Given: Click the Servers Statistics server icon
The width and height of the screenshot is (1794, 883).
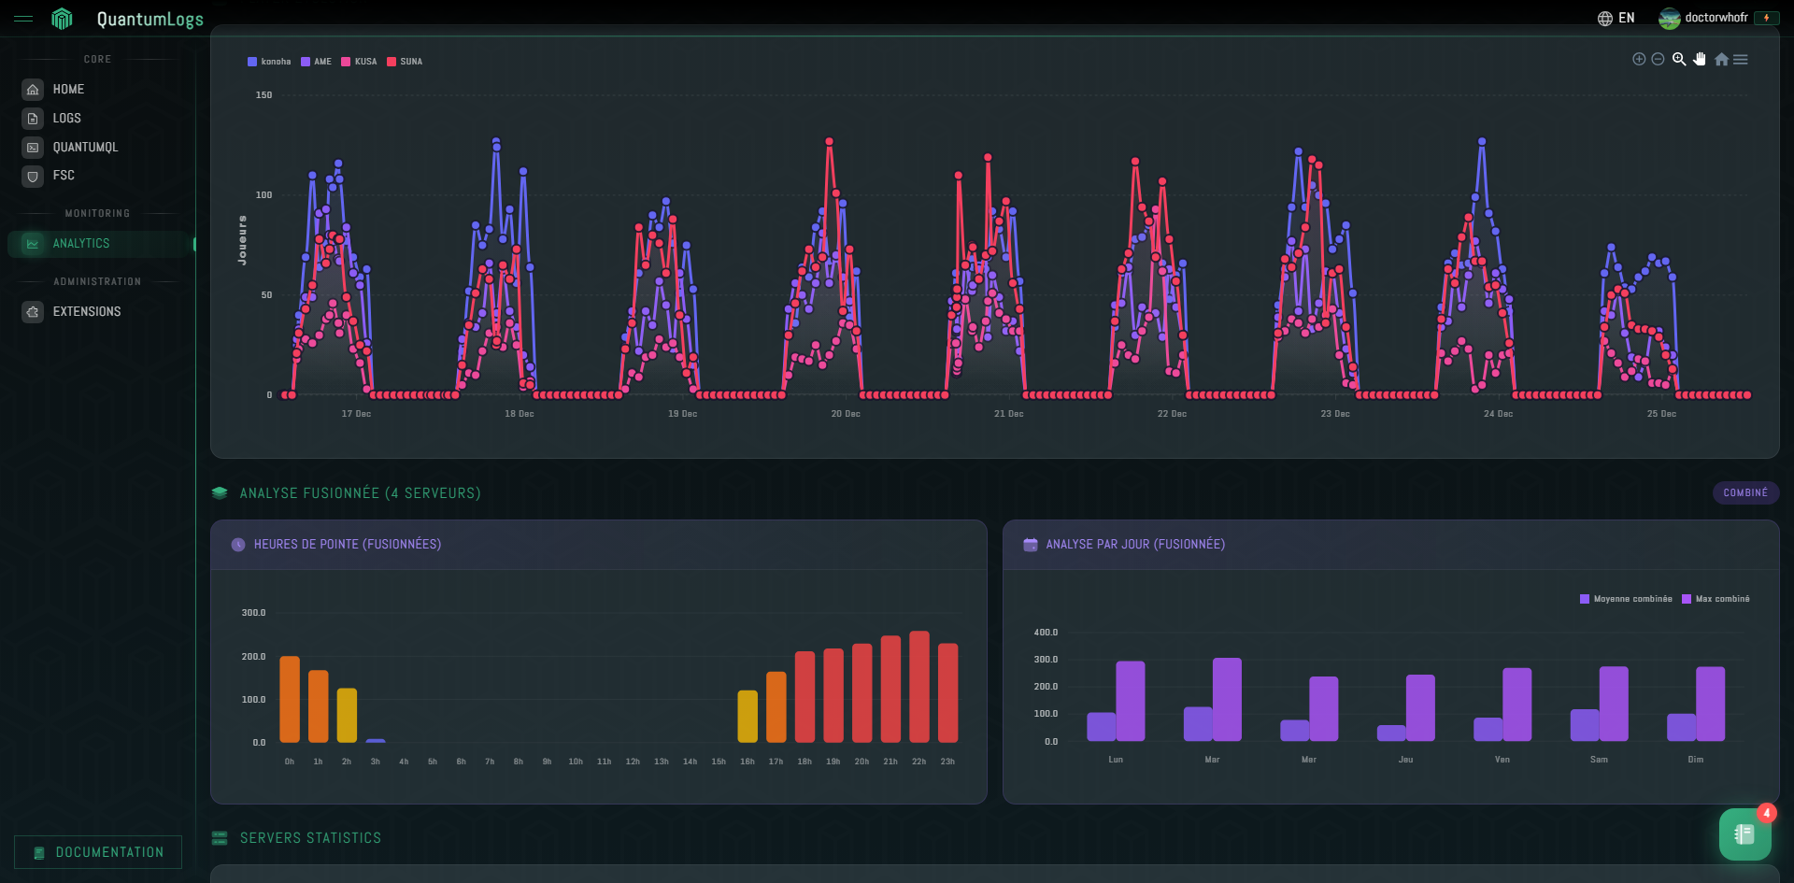Looking at the screenshot, I should tap(220, 837).
